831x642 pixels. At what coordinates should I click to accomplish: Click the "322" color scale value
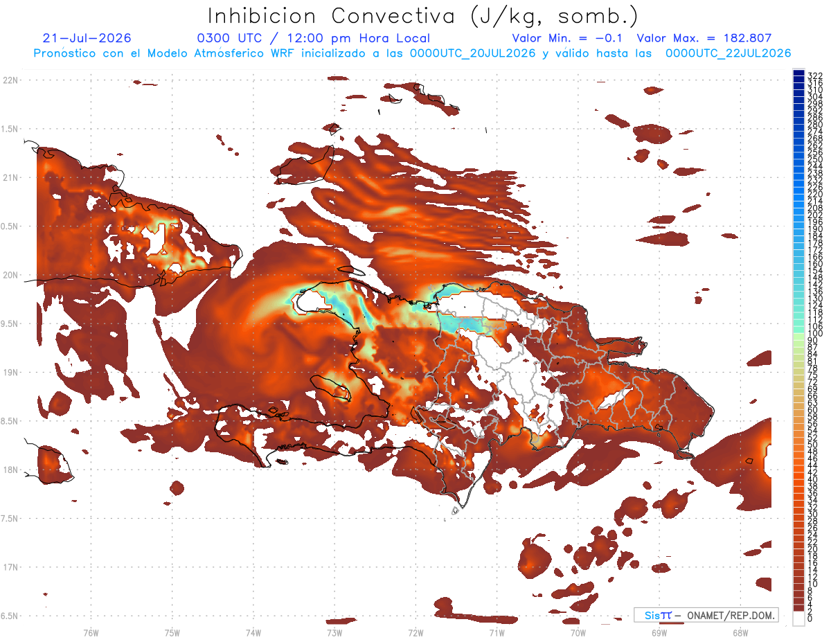(x=815, y=75)
